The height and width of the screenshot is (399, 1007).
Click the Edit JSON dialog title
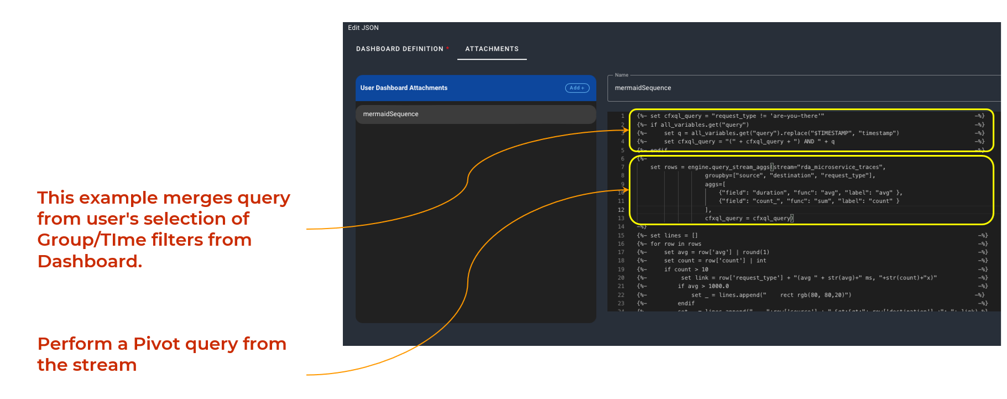(363, 28)
